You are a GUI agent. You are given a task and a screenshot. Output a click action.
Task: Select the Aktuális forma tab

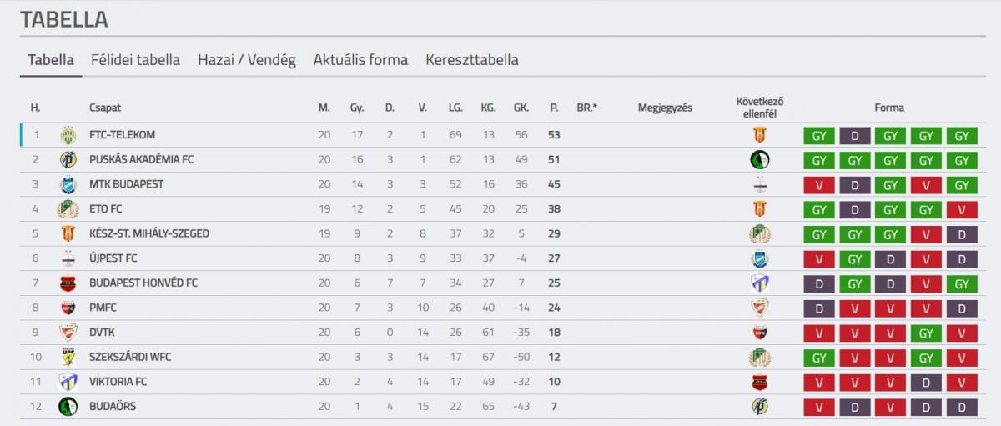point(360,60)
